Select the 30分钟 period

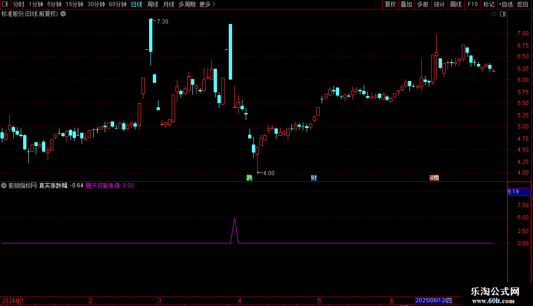[x=96, y=4]
